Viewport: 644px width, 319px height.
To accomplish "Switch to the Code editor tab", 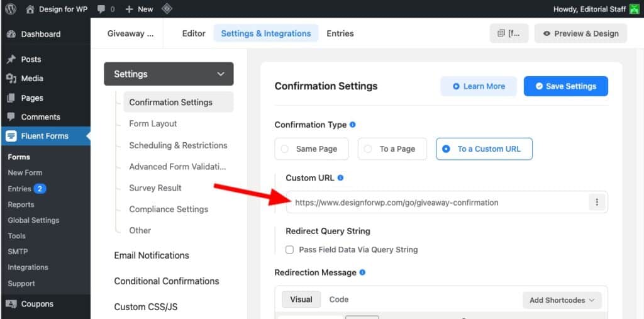I will pyautogui.click(x=339, y=299).
